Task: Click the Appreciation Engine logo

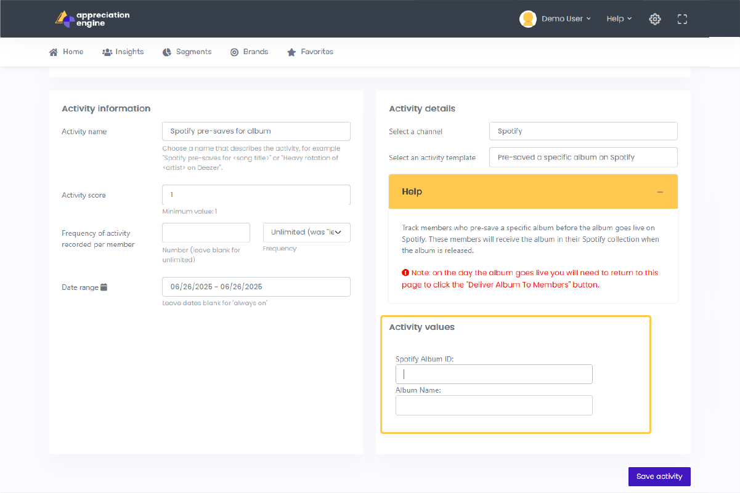Action: pos(92,19)
